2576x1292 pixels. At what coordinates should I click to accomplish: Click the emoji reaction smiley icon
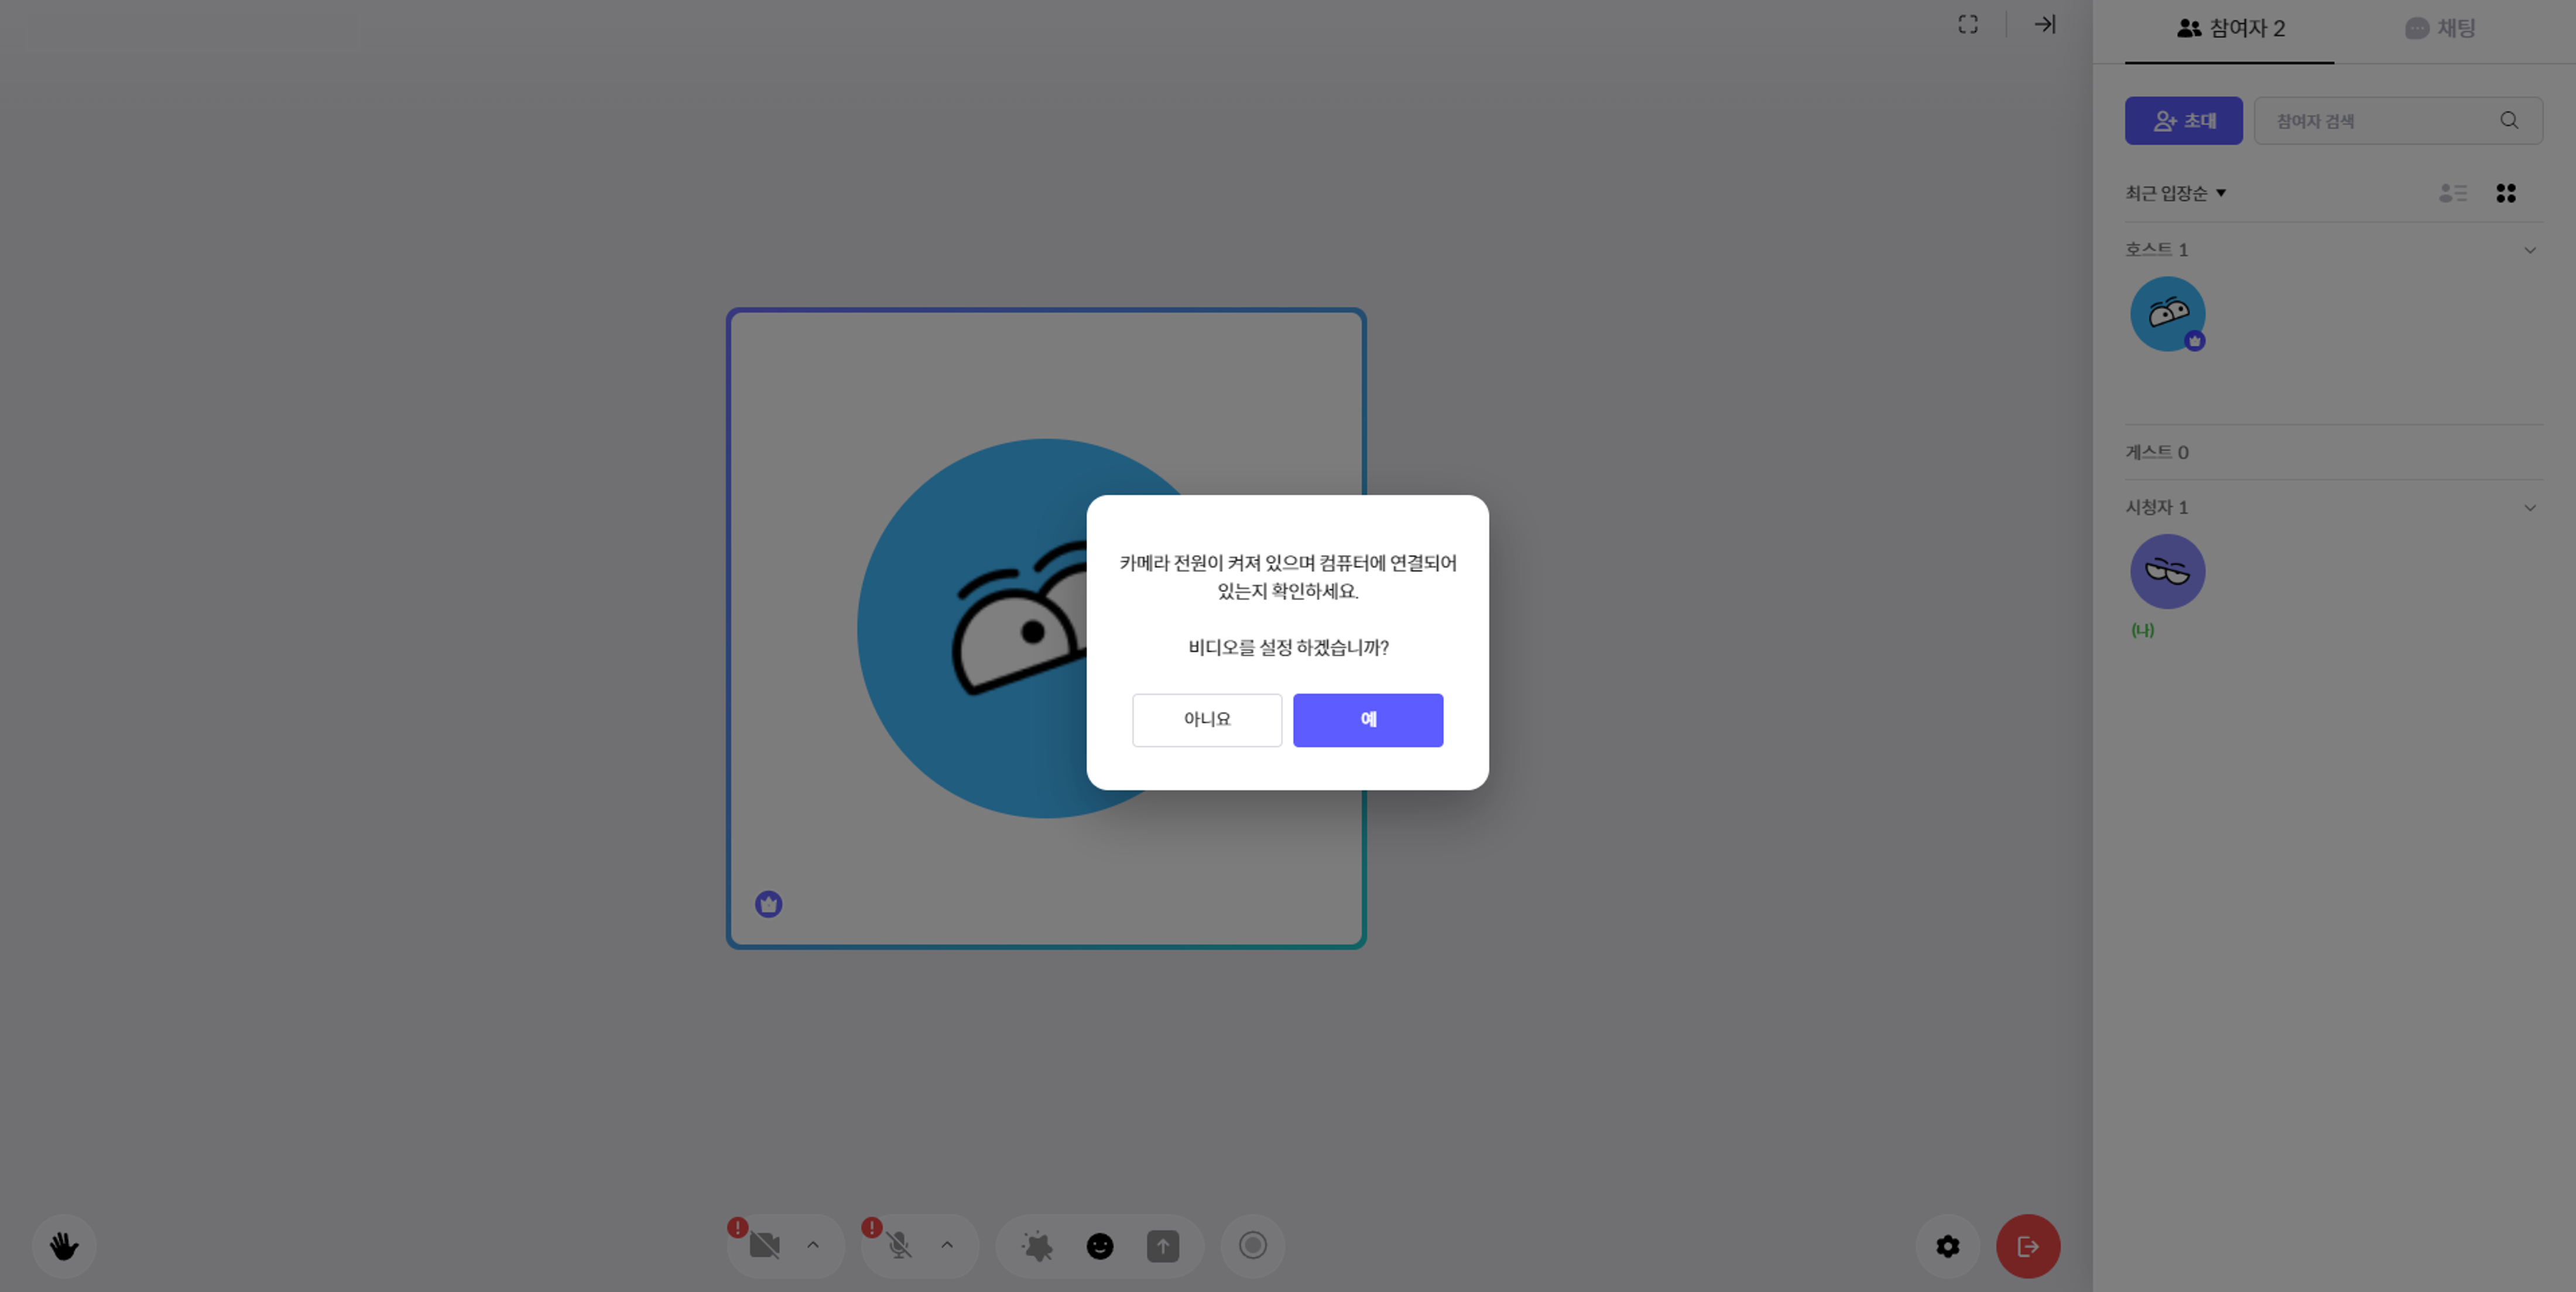click(x=1099, y=1246)
